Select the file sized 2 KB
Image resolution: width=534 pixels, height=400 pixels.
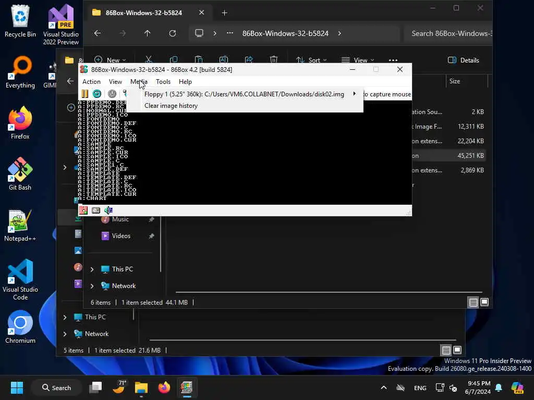click(x=448, y=112)
